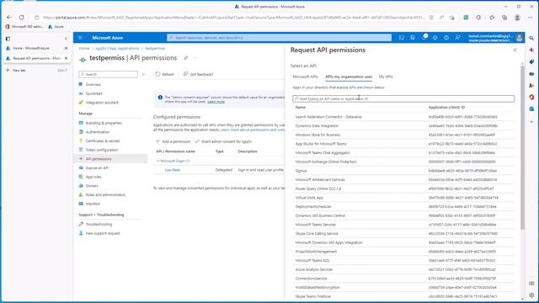Open Edge sidebar search icon
539x303 pixels.
coord(531,38)
